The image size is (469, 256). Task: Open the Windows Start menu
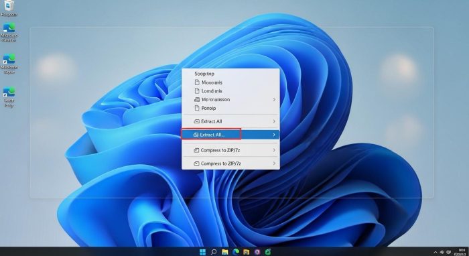(x=202, y=252)
